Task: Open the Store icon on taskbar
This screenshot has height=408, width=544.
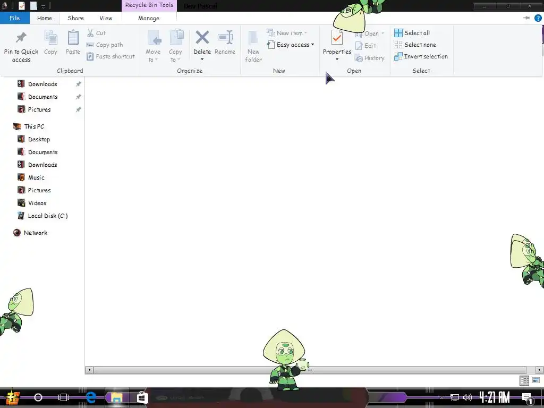Action: point(142,397)
